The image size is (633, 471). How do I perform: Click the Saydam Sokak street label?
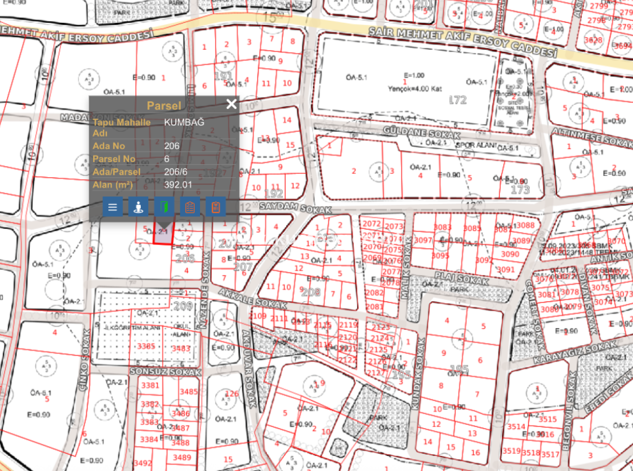pyautogui.click(x=295, y=208)
